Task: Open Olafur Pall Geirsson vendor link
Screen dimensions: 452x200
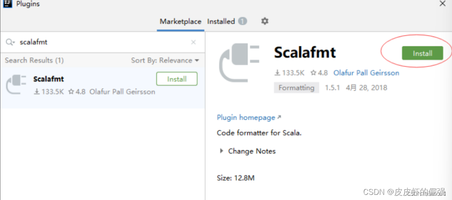Action: 366,73
